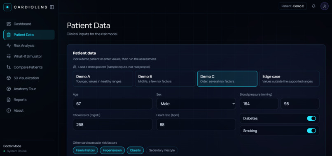
Task: Load the Edge case demo patient
Action: (289, 79)
